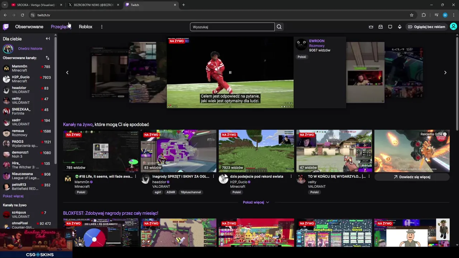Open the Rozmowy category link for EWROON

317,46
